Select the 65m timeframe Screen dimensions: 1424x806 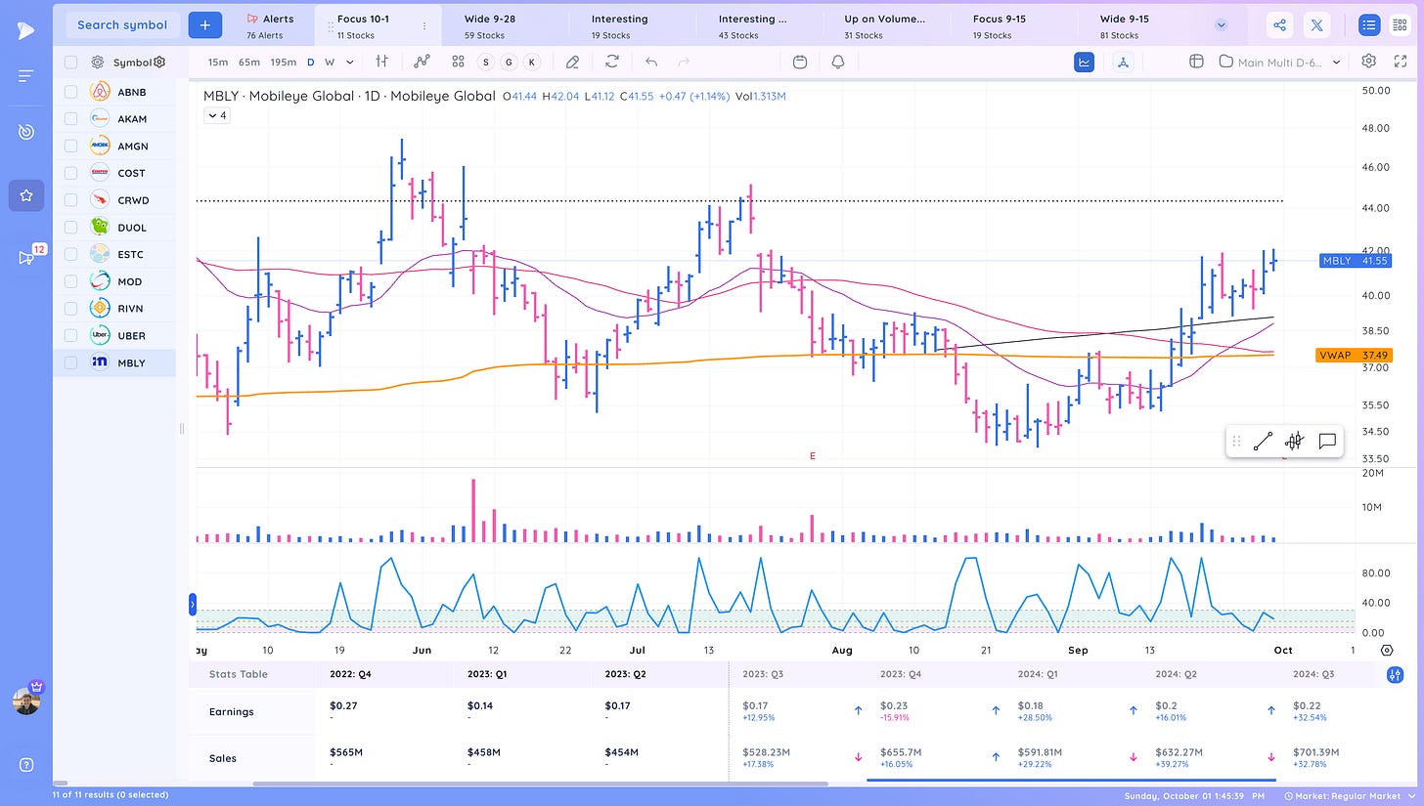249,63
